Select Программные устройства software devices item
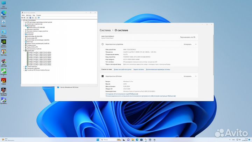The image size is (252, 142). (x=34, y=49)
